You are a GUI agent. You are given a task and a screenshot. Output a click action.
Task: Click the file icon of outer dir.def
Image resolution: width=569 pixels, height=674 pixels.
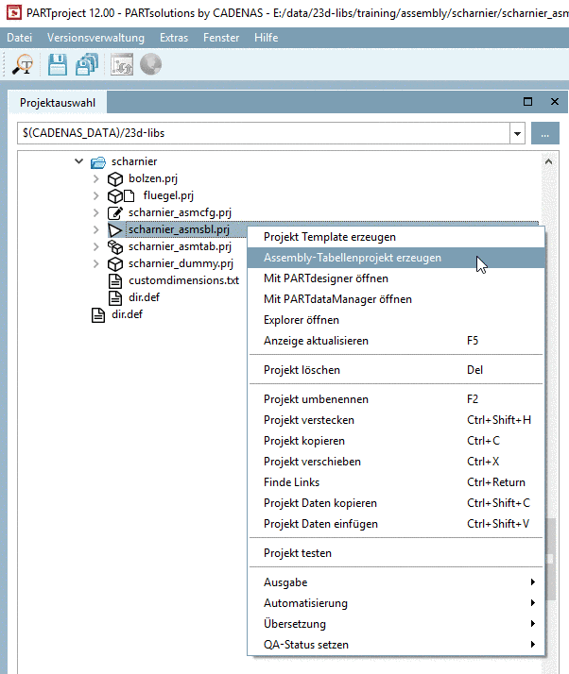tap(98, 315)
